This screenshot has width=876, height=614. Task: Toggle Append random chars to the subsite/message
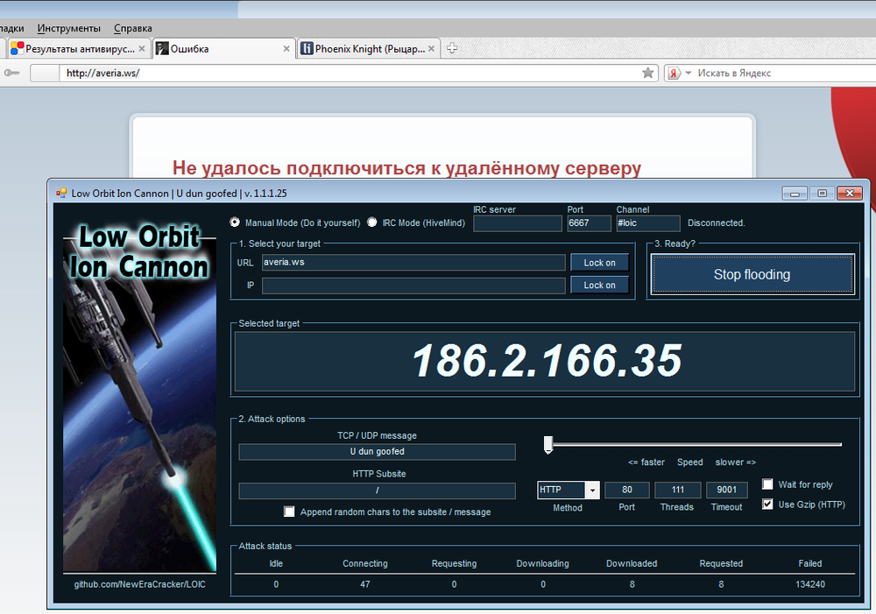[x=289, y=512]
